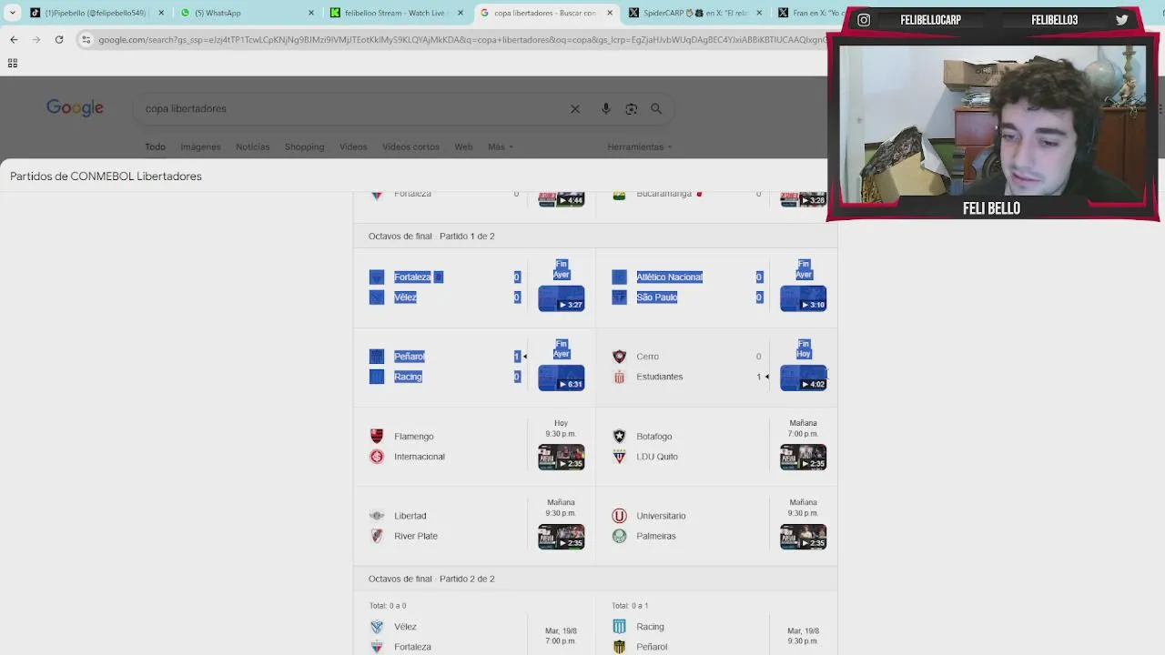Click the River Plate team crest
The image size is (1165, 655).
point(377,536)
